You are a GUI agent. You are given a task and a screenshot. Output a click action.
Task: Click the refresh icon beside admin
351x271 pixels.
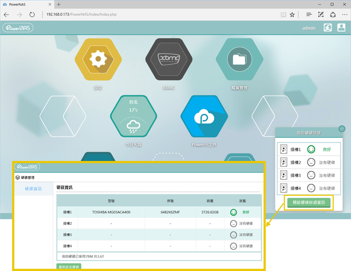[x=327, y=28]
